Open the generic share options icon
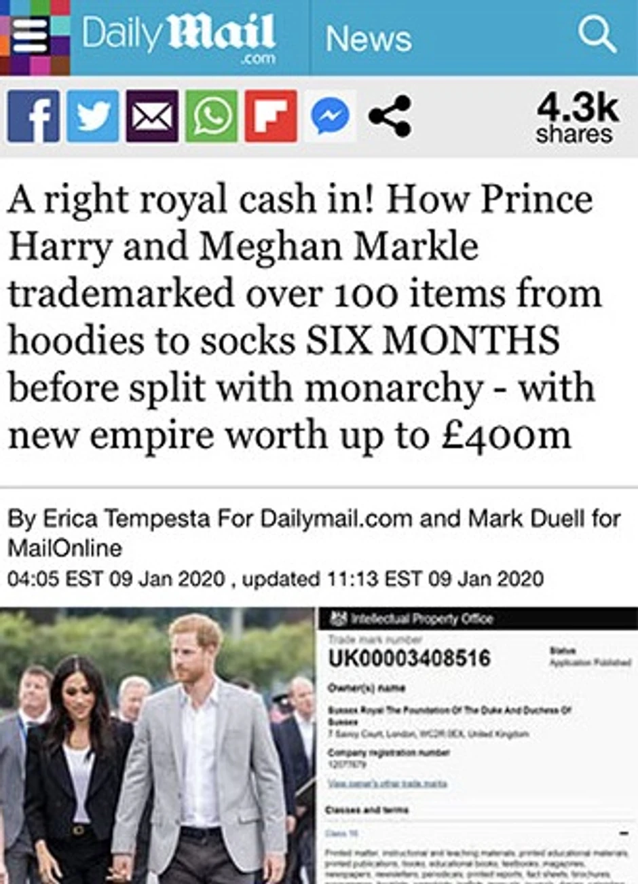Image resolution: width=638 pixels, height=884 pixels. tap(390, 116)
